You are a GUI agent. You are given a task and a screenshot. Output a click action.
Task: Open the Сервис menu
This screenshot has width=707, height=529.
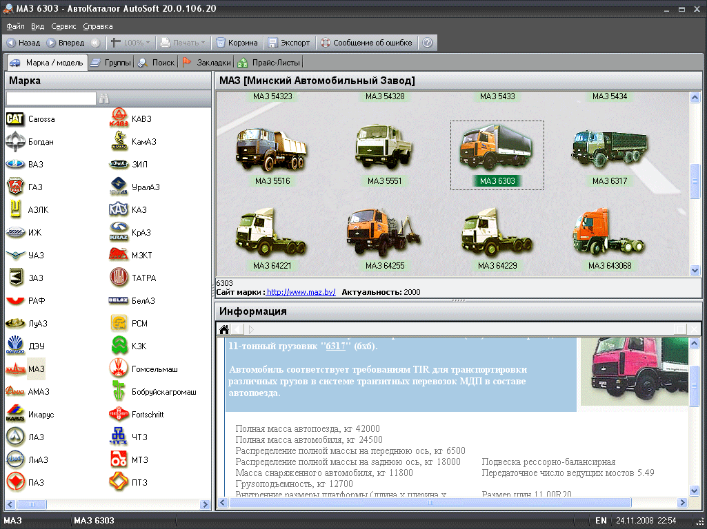coord(63,26)
